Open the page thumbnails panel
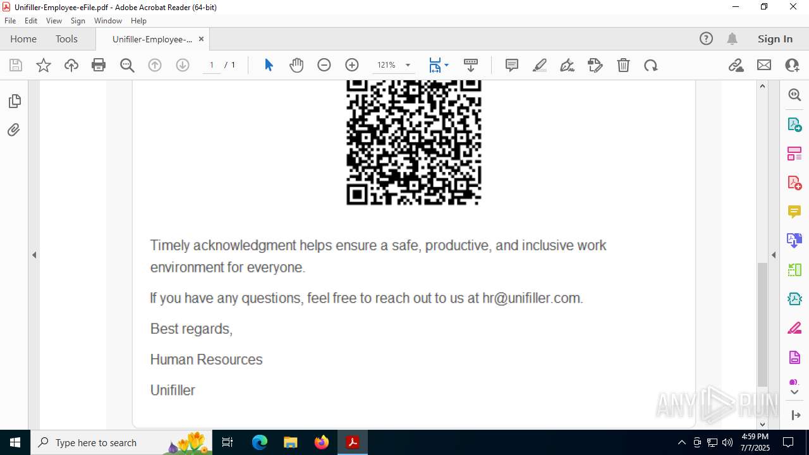The height and width of the screenshot is (455, 809). click(x=14, y=101)
